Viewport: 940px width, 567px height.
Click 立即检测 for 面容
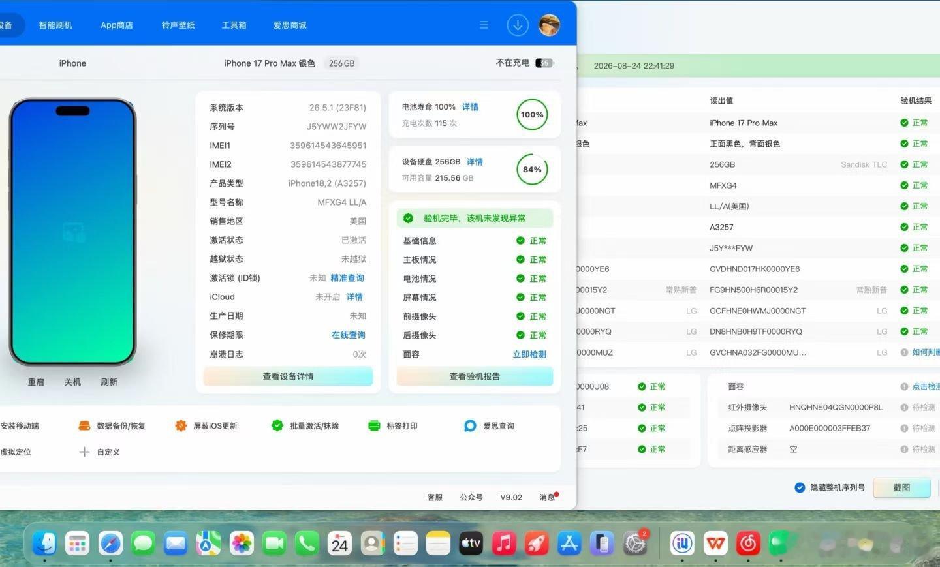[529, 354]
